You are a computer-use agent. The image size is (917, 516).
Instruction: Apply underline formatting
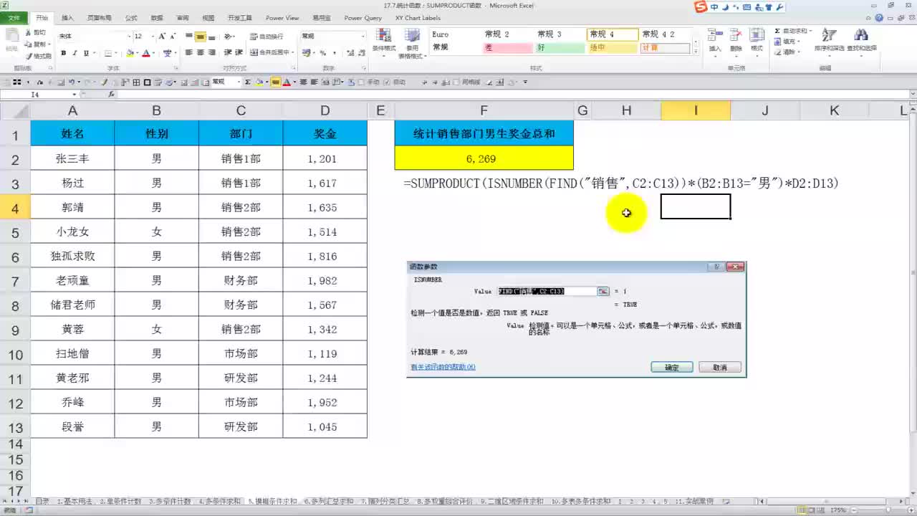(86, 53)
